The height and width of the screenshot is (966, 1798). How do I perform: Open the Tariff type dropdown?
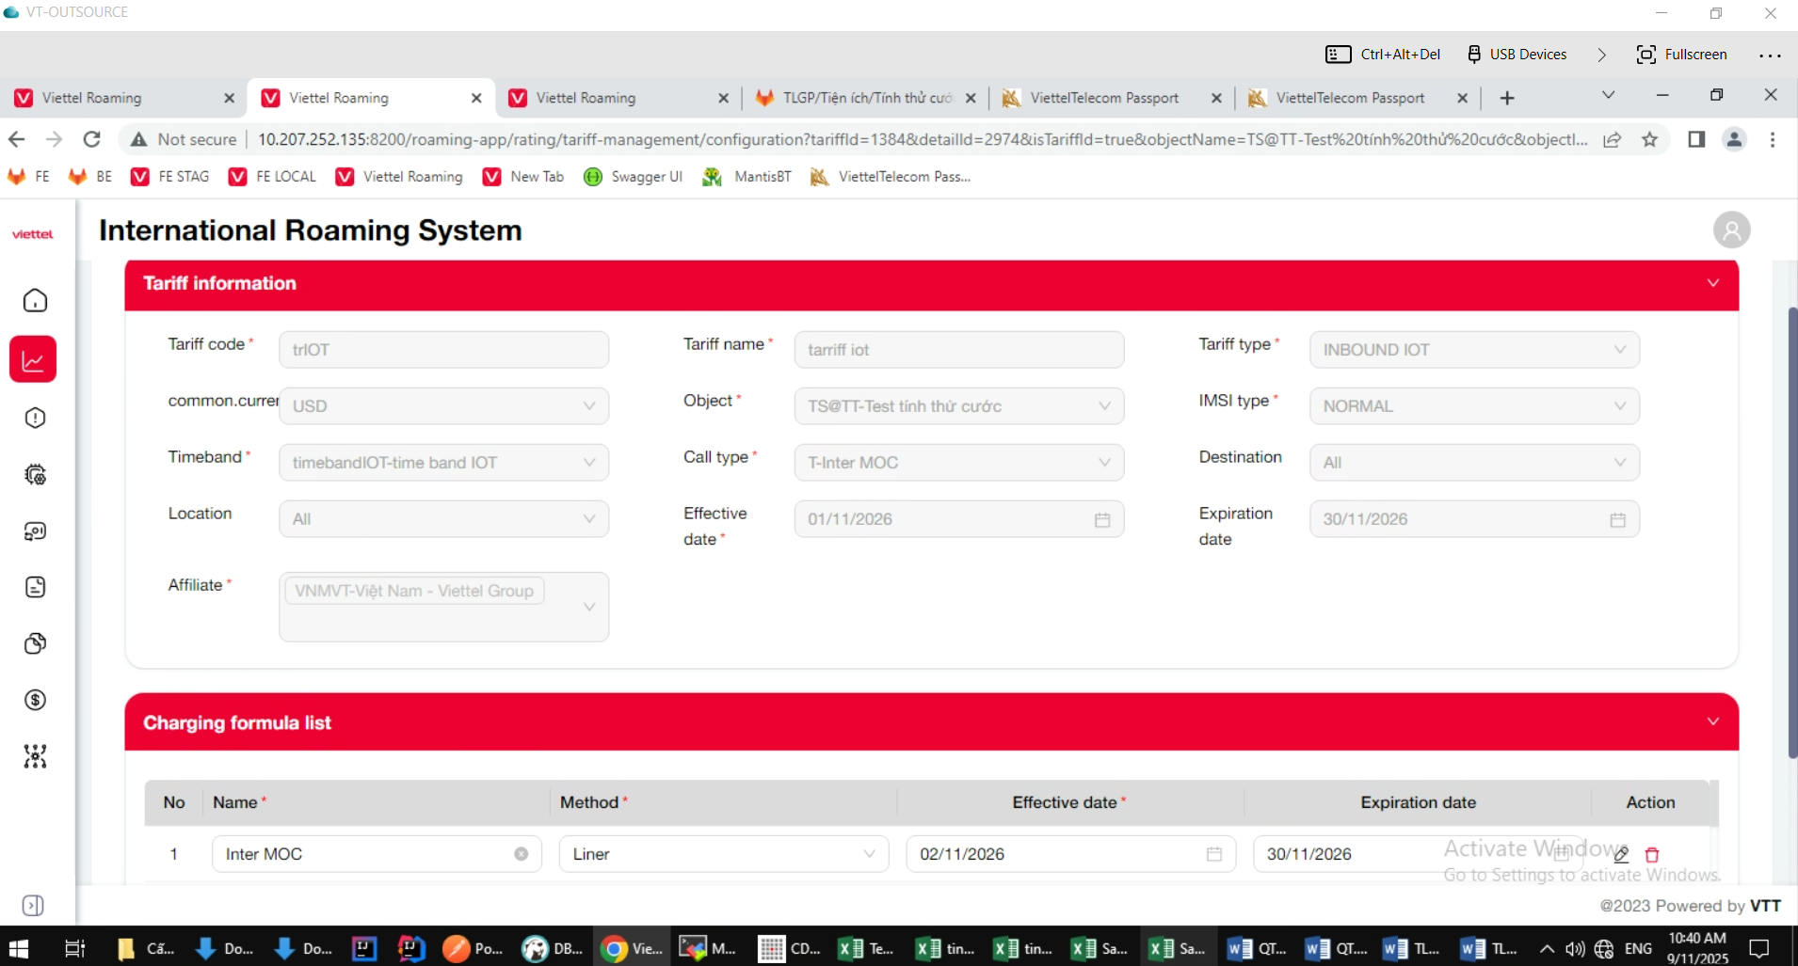[1473, 350]
